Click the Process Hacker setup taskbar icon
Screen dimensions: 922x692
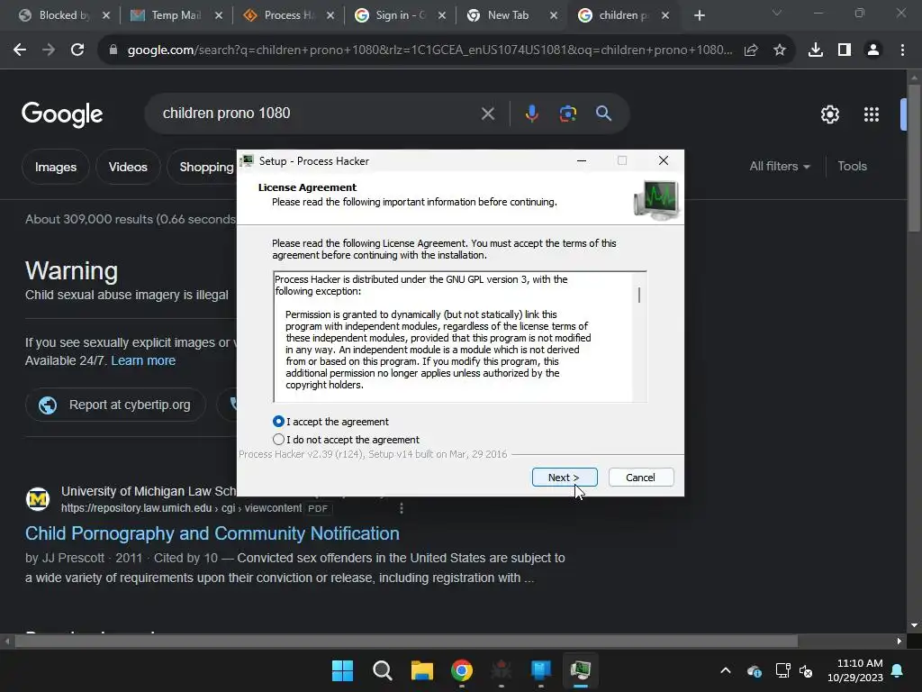pos(581,670)
